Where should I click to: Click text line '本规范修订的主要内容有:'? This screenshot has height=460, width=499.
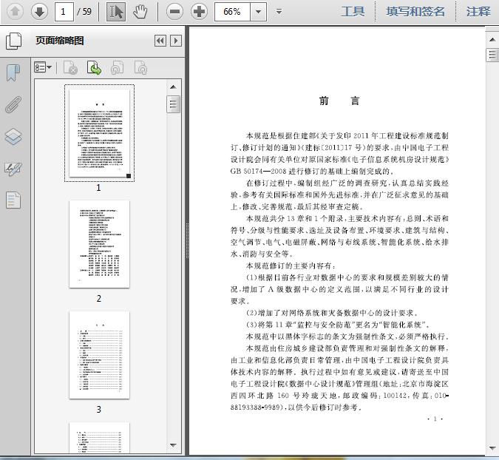click(x=291, y=265)
